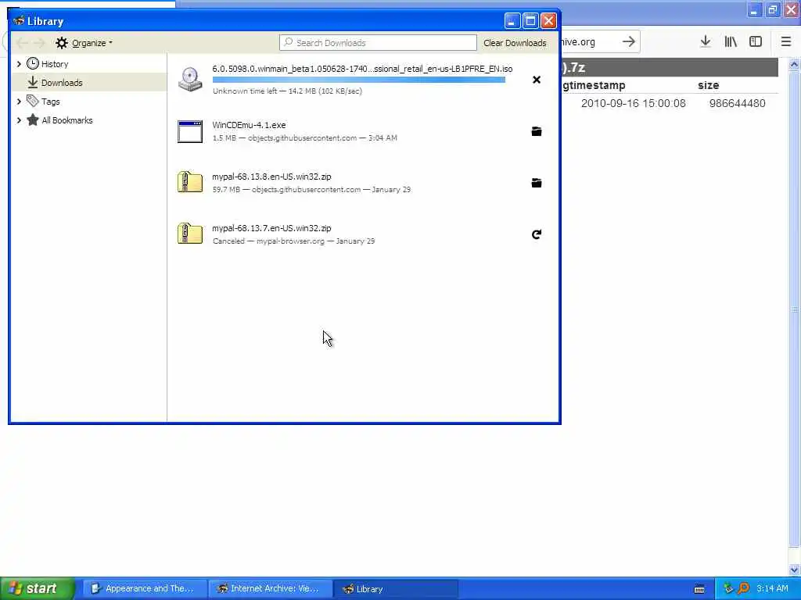Click the mypal-68.13.7 zip folder icon
Screen dimensions: 801x600
[x=190, y=234]
